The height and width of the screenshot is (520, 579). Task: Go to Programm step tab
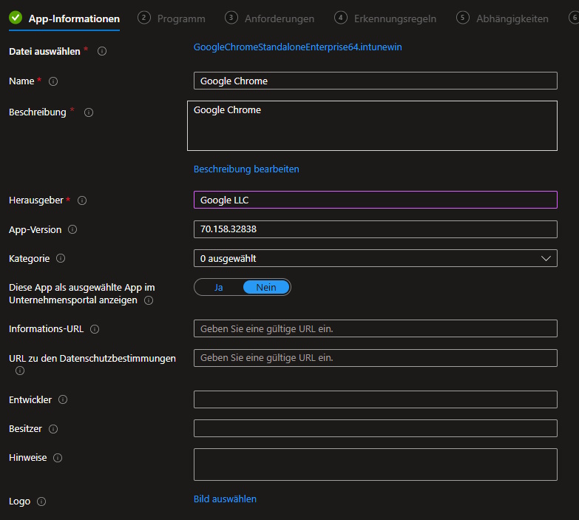click(172, 18)
